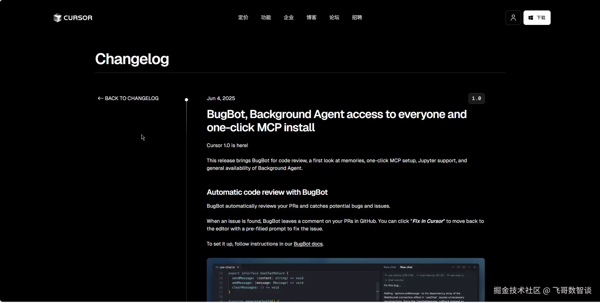Open chat history clock icon
The image size is (600, 303).
coord(464,267)
